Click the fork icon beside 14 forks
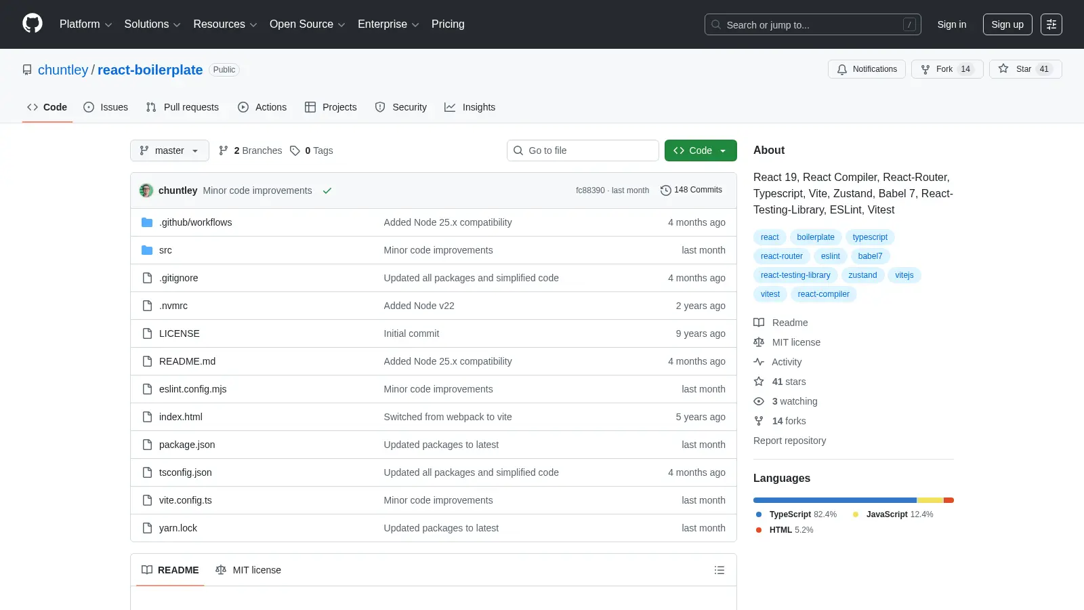 click(759, 421)
